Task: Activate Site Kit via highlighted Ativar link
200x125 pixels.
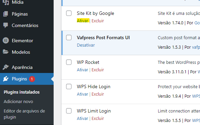Action: click(x=83, y=21)
